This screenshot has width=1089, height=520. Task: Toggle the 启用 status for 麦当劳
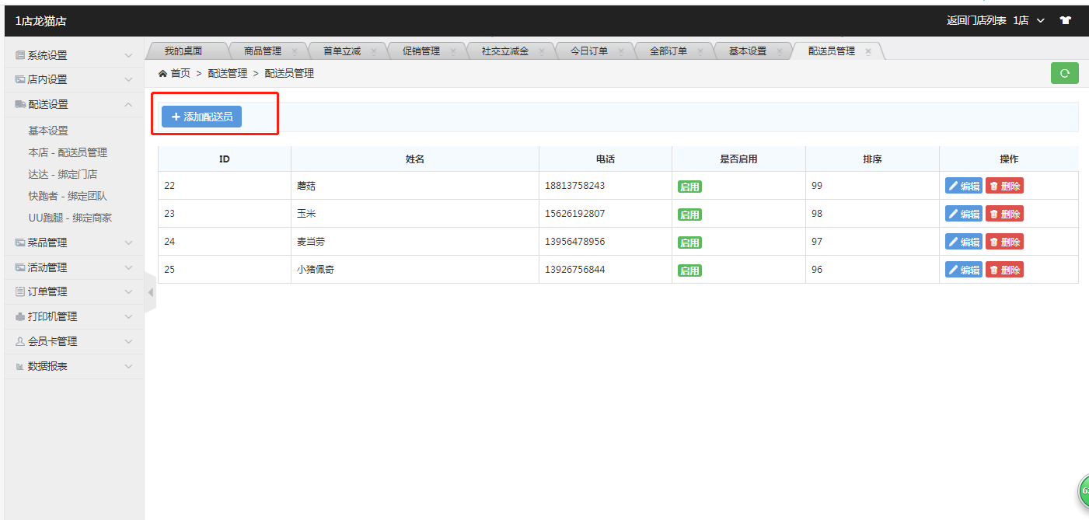689,243
